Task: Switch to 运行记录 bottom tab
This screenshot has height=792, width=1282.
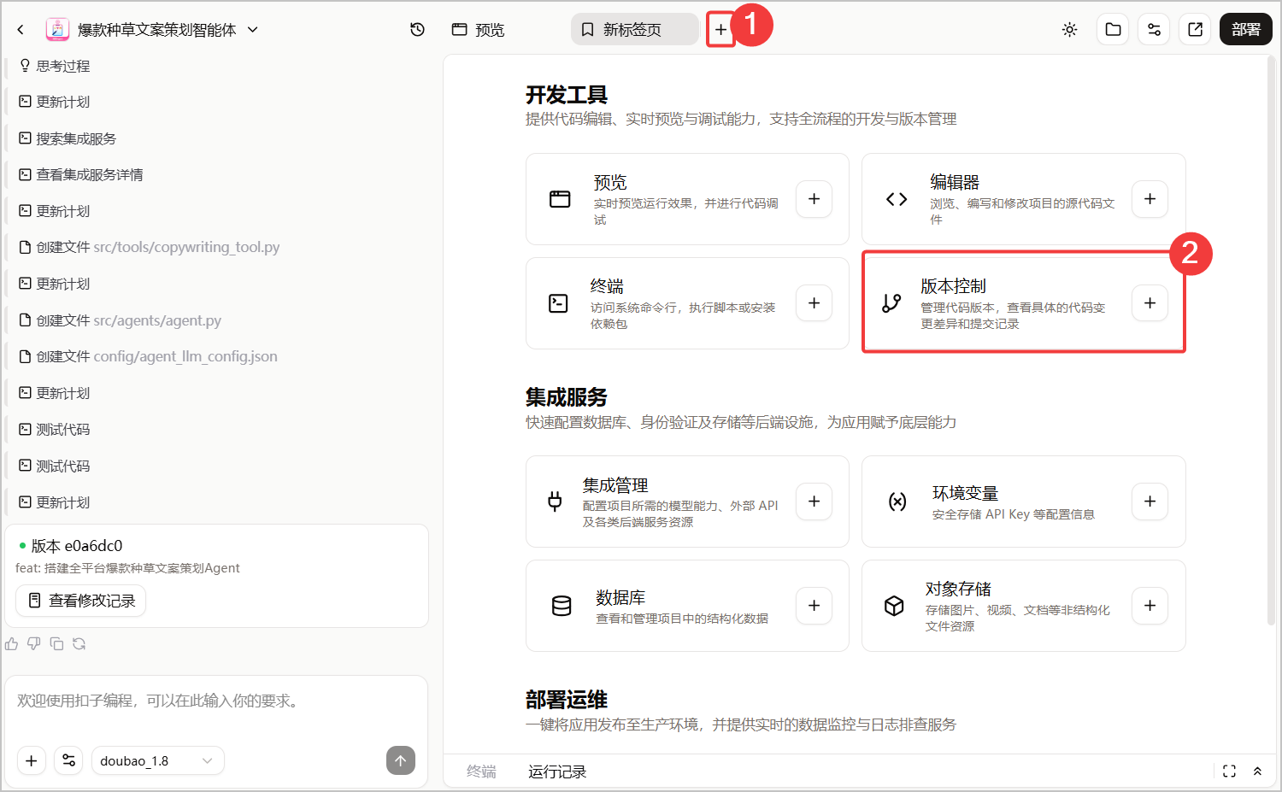Action: click(557, 771)
